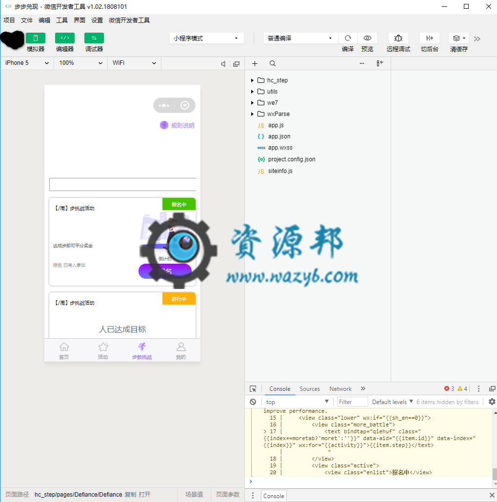
Task: Open console settings gear icon
Action: coord(492,402)
